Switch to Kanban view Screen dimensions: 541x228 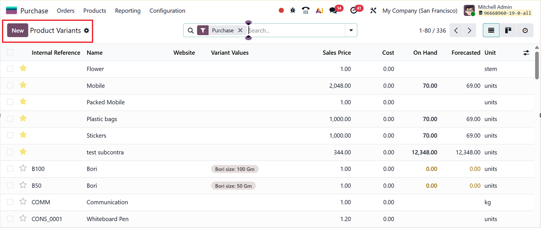(x=508, y=30)
